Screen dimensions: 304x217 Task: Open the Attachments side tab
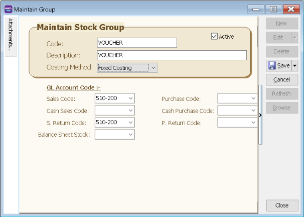pyautogui.click(x=11, y=35)
